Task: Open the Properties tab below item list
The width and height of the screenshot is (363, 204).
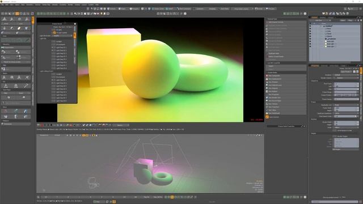Action: click(315, 66)
